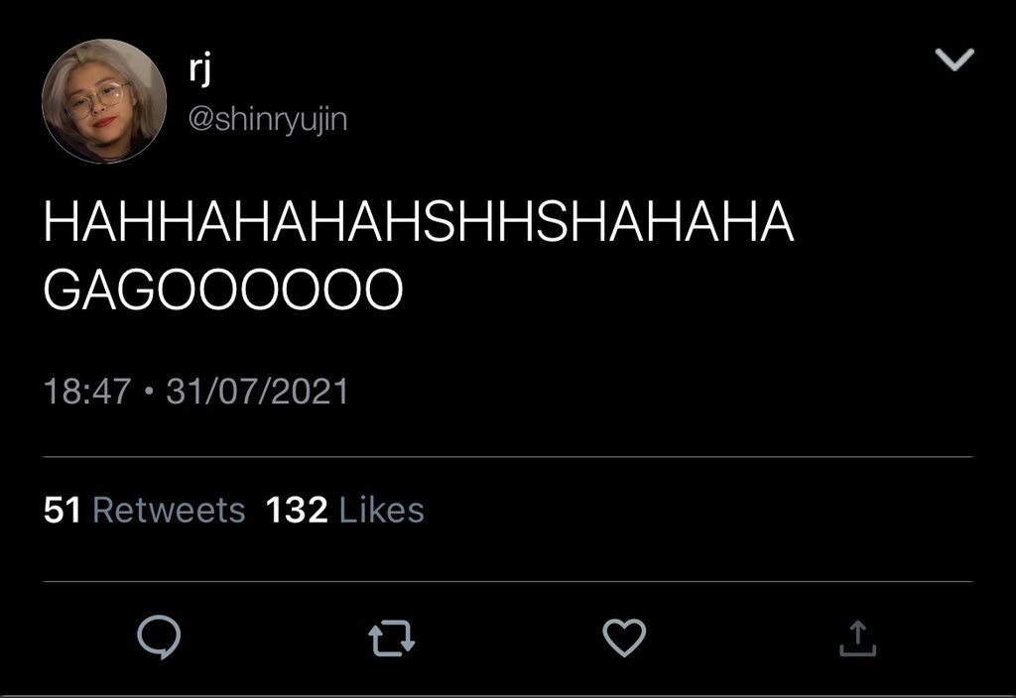Image resolution: width=1016 pixels, height=698 pixels.
Task: Visit the @shinryujin handle link
Action: [x=268, y=120]
